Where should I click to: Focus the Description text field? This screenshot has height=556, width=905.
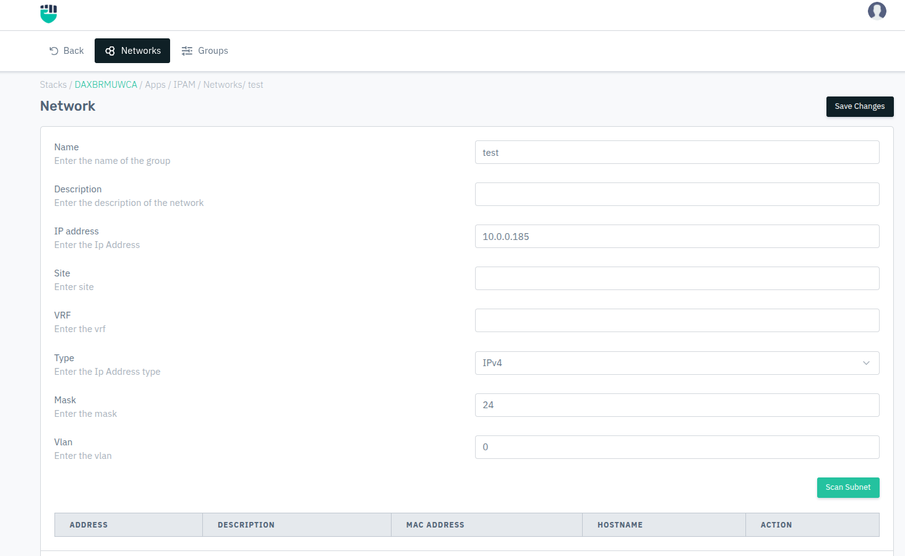pos(677,194)
